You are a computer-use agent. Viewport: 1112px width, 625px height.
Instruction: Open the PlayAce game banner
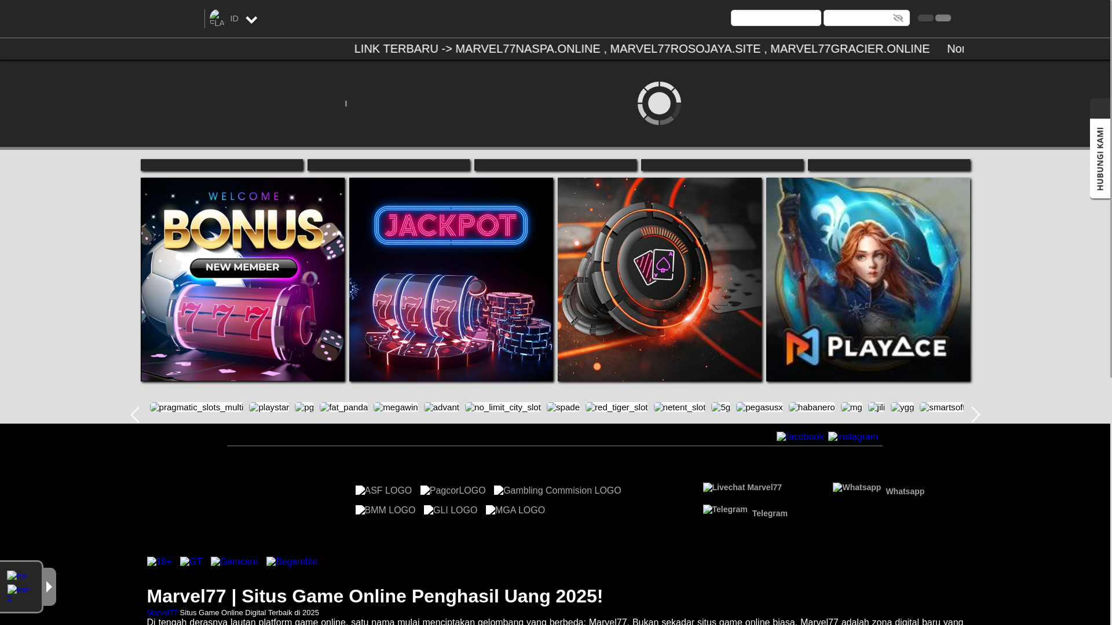868,280
